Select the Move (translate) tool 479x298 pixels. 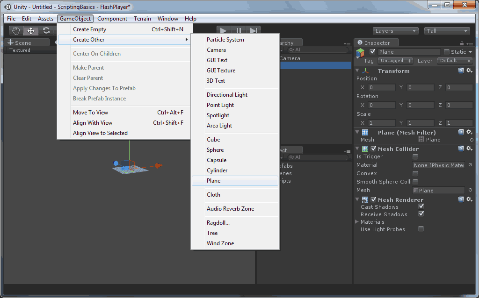point(30,31)
